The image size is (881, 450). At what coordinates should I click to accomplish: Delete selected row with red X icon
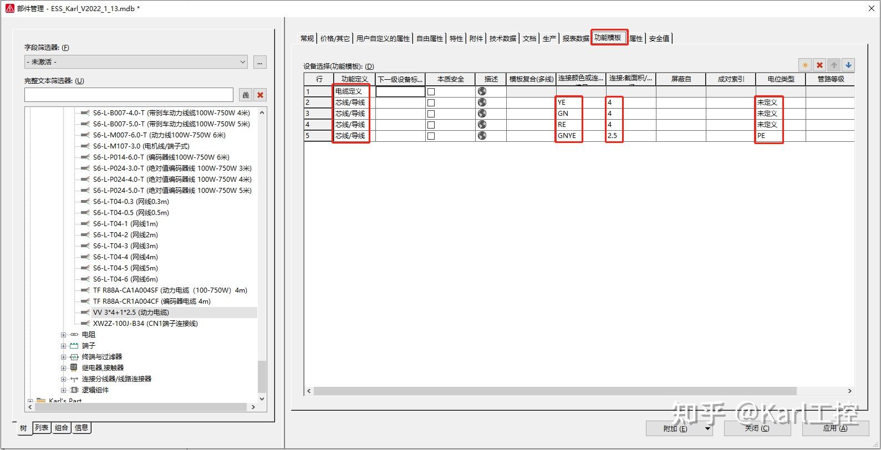(x=819, y=65)
